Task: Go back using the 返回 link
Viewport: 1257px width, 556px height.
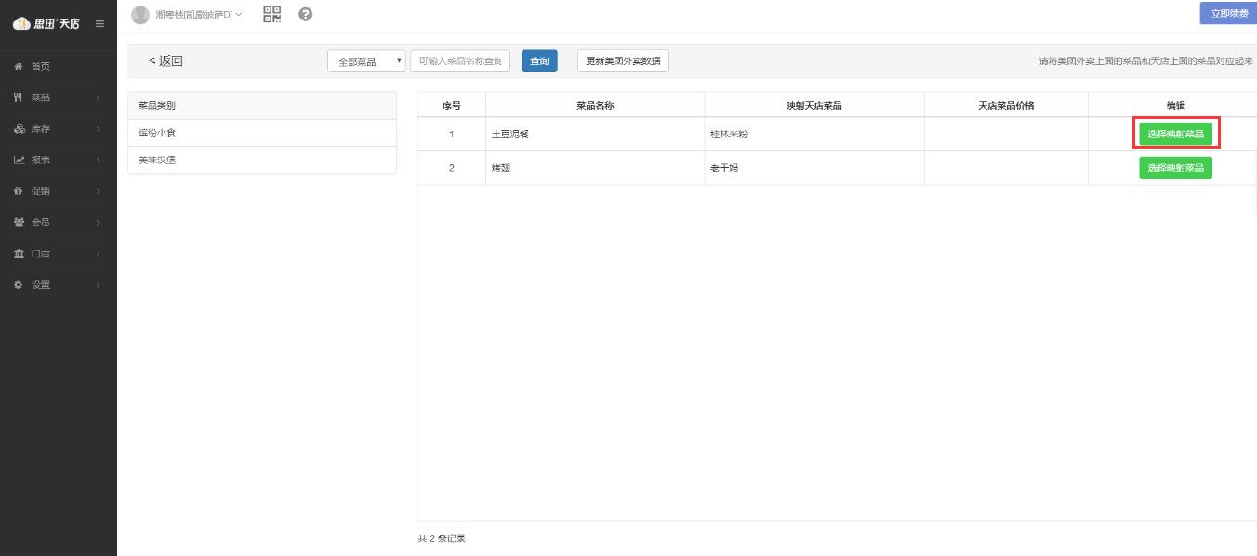Action: (x=166, y=61)
